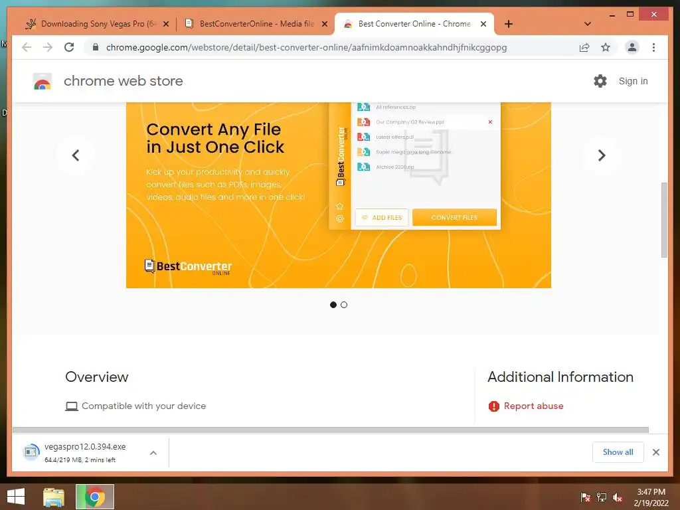Click the muted volume tray icon

pos(618,497)
